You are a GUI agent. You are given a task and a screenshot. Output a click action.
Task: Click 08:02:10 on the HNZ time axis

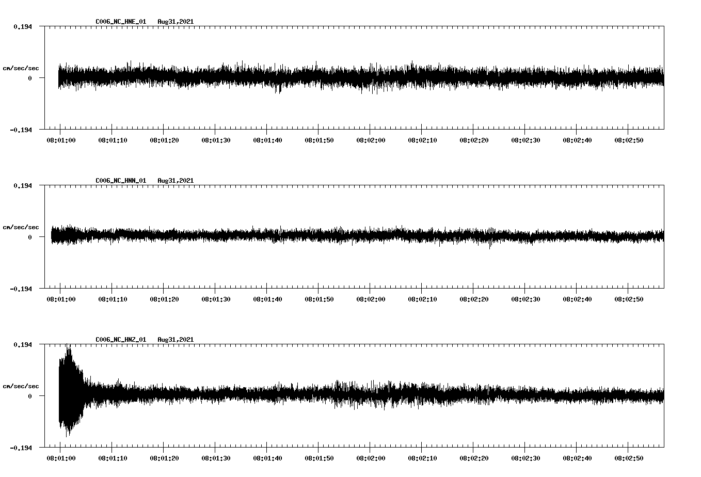tap(422, 458)
